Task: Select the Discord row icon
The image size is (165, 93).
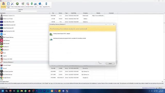Action: click(2, 68)
